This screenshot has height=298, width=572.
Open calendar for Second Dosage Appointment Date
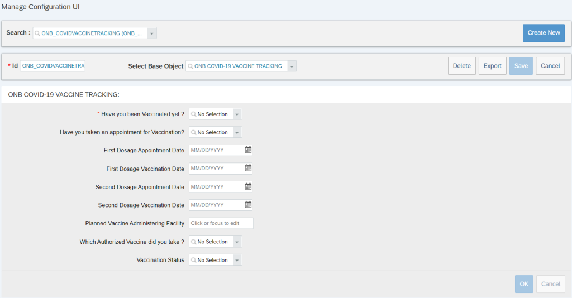click(x=248, y=186)
